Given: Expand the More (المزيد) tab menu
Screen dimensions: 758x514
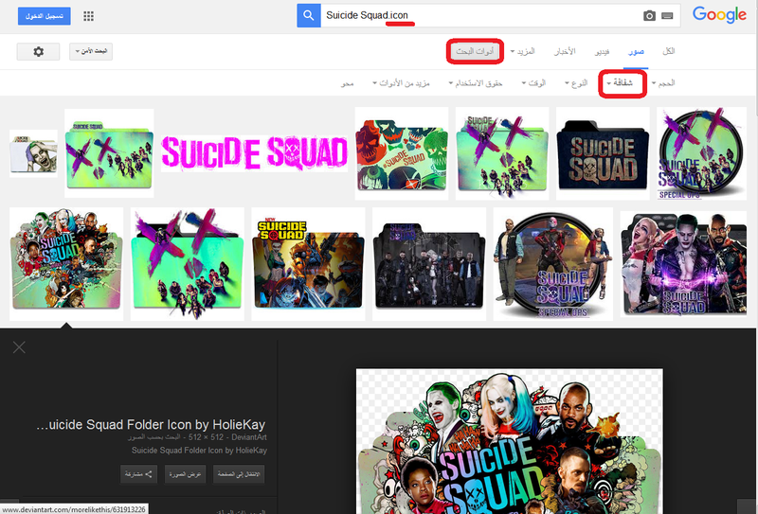Looking at the screenshot, I should [x=523, y=51].
